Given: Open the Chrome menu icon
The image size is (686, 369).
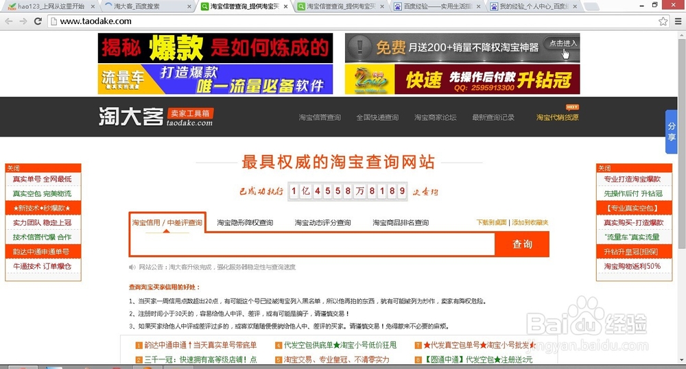Looking at the screenshot, I should (678, 21).
